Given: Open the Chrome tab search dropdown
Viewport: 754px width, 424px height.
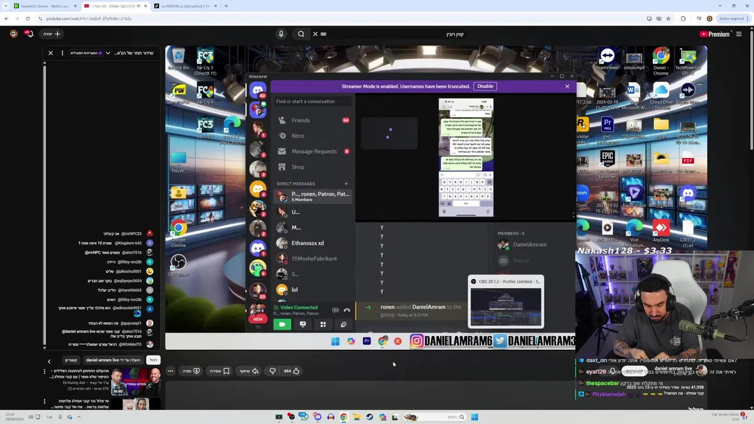Looking at the screenshot, I should [x=6, y=6].
